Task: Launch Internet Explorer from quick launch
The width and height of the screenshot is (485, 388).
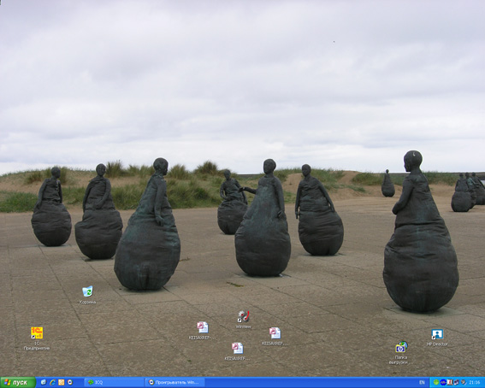Action: click(52, 382)
